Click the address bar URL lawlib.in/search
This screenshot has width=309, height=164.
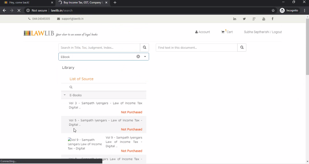pos(62,10)
